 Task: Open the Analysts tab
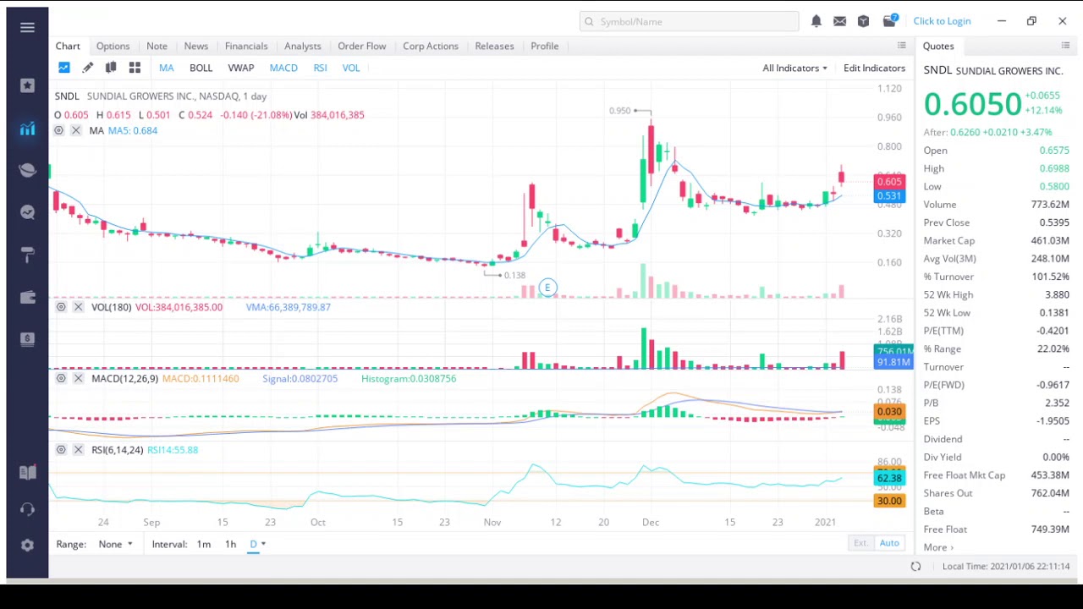coord(302,46)
